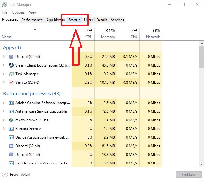
Task: Click the Bonjour Service icon
Action: pos(11,129)
